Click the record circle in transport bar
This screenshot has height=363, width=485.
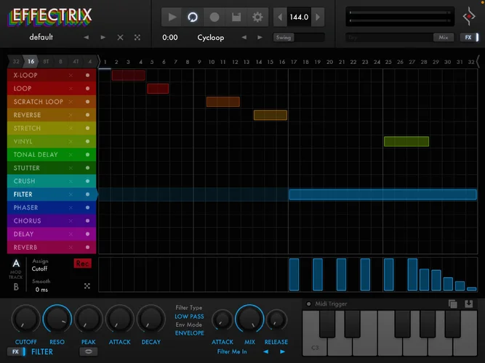click(x=215, y=17)
